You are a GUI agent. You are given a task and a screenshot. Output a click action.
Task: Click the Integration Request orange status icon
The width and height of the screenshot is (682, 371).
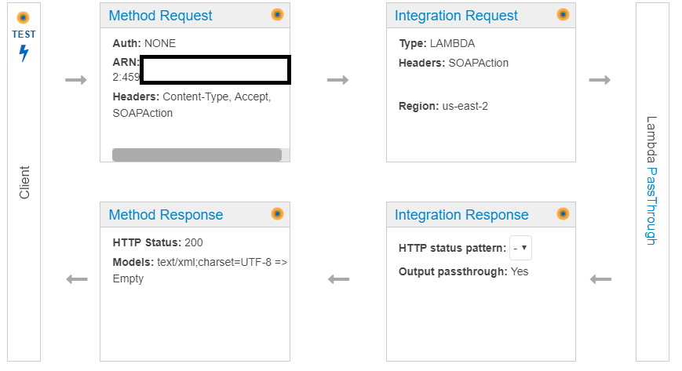(563, 14)
